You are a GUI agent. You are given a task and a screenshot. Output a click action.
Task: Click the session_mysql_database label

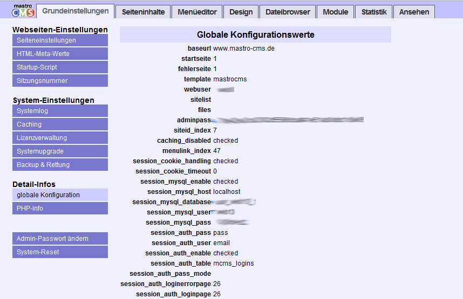(x=172, y=202)
